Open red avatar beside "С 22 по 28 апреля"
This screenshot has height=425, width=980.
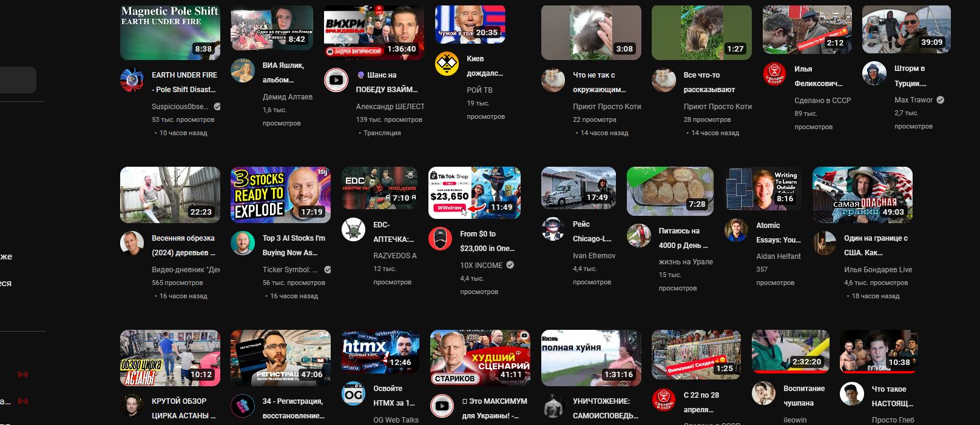(x=663, y=400)
